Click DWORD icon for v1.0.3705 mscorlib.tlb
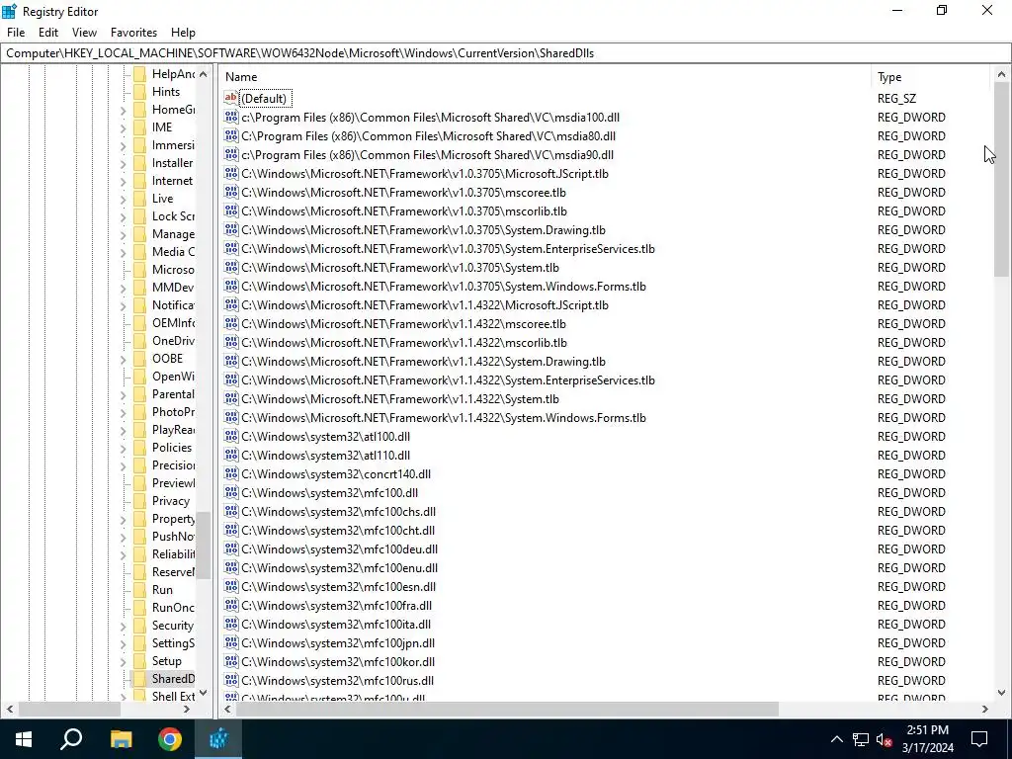This screenshot has height=759, width=1012. (231, 211)
